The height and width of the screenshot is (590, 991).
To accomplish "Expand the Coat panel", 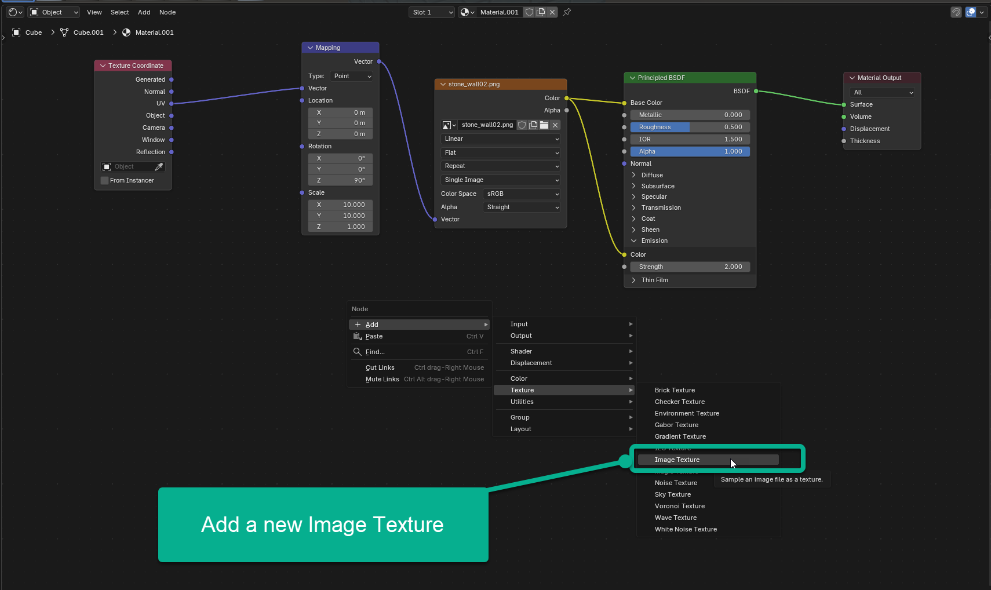I will pyautogui.click(x=633, y=218).
